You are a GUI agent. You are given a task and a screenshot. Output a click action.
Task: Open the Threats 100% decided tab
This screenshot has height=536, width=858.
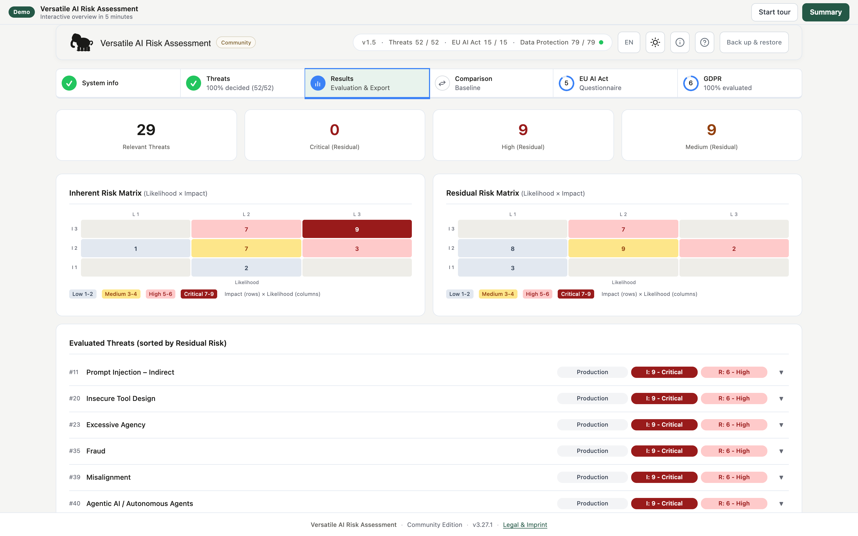click(242, 83)
